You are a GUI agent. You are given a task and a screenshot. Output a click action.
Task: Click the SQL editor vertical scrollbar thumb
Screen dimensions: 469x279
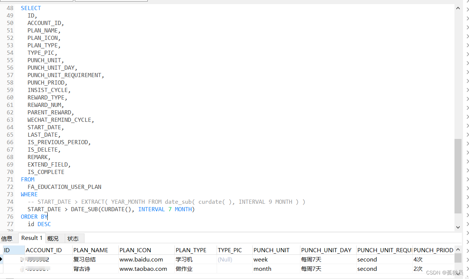tap(458, 176)
